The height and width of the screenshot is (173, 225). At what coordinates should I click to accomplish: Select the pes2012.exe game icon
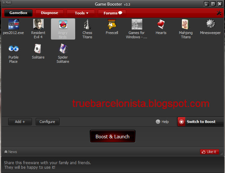click(14, 24)
